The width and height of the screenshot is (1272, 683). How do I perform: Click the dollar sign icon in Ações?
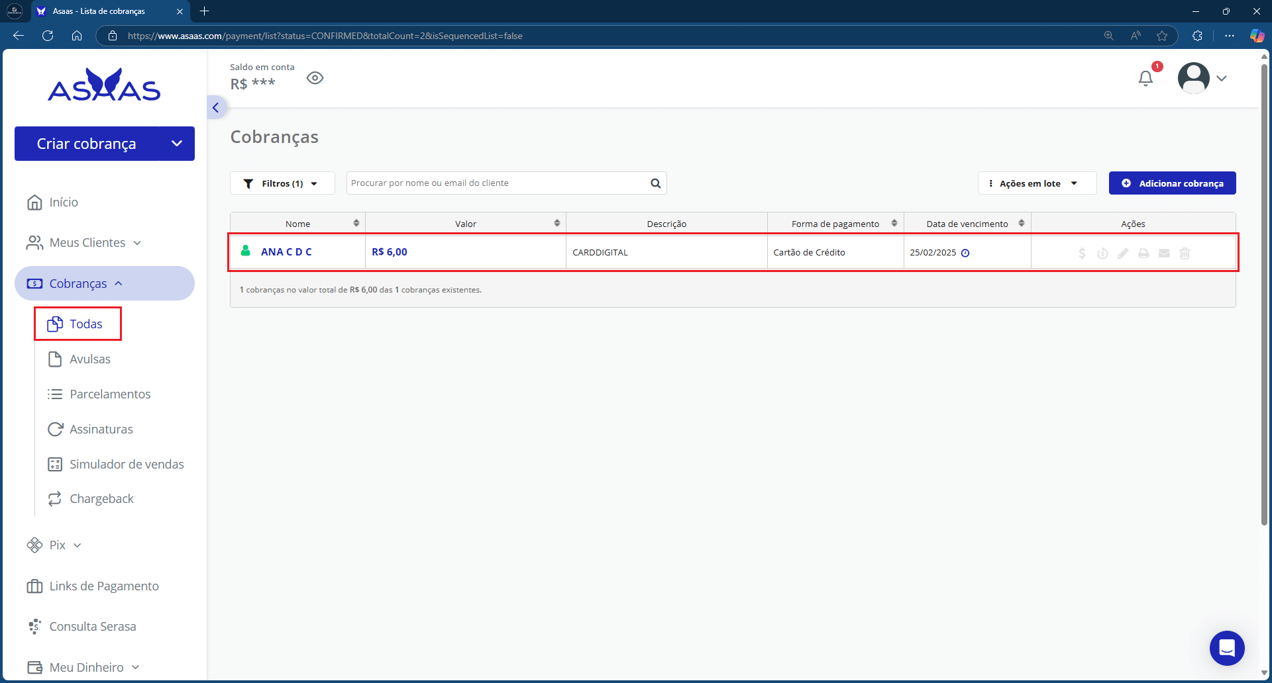pyautogui.click(x=1082, y=253)
